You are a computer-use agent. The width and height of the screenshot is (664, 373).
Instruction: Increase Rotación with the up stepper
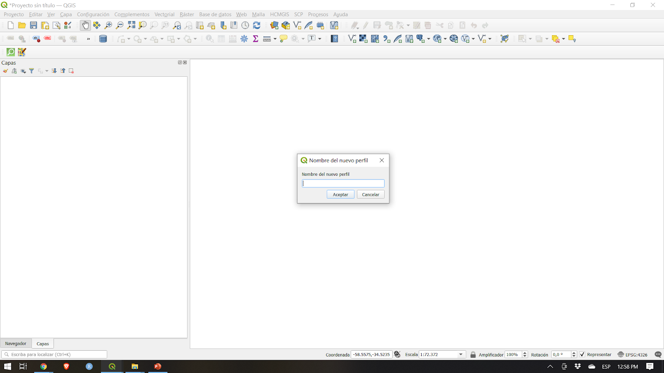click(x=574, y=353)
